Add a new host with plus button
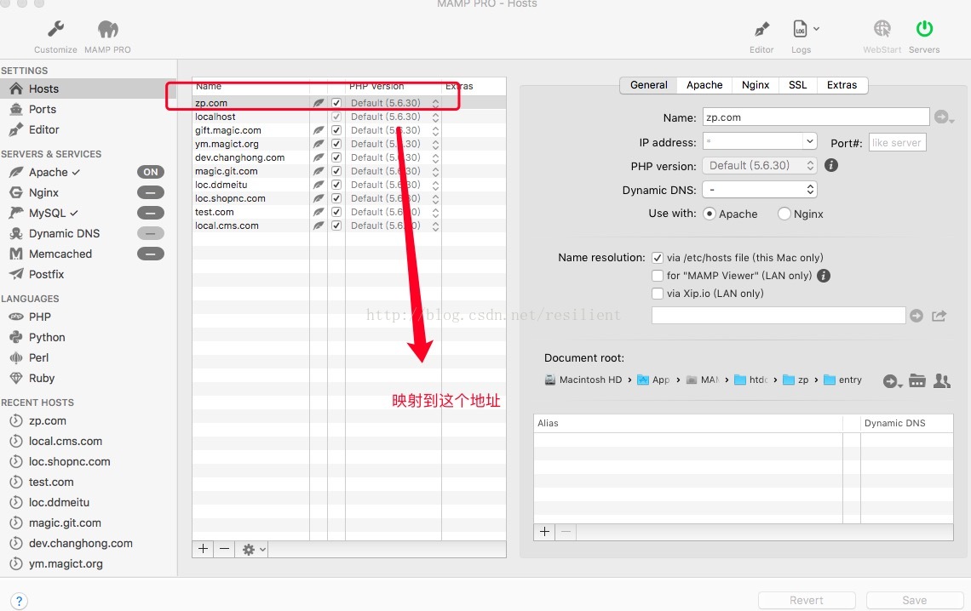This screenshot has width=971, height=611. click(x=203, y=549)
